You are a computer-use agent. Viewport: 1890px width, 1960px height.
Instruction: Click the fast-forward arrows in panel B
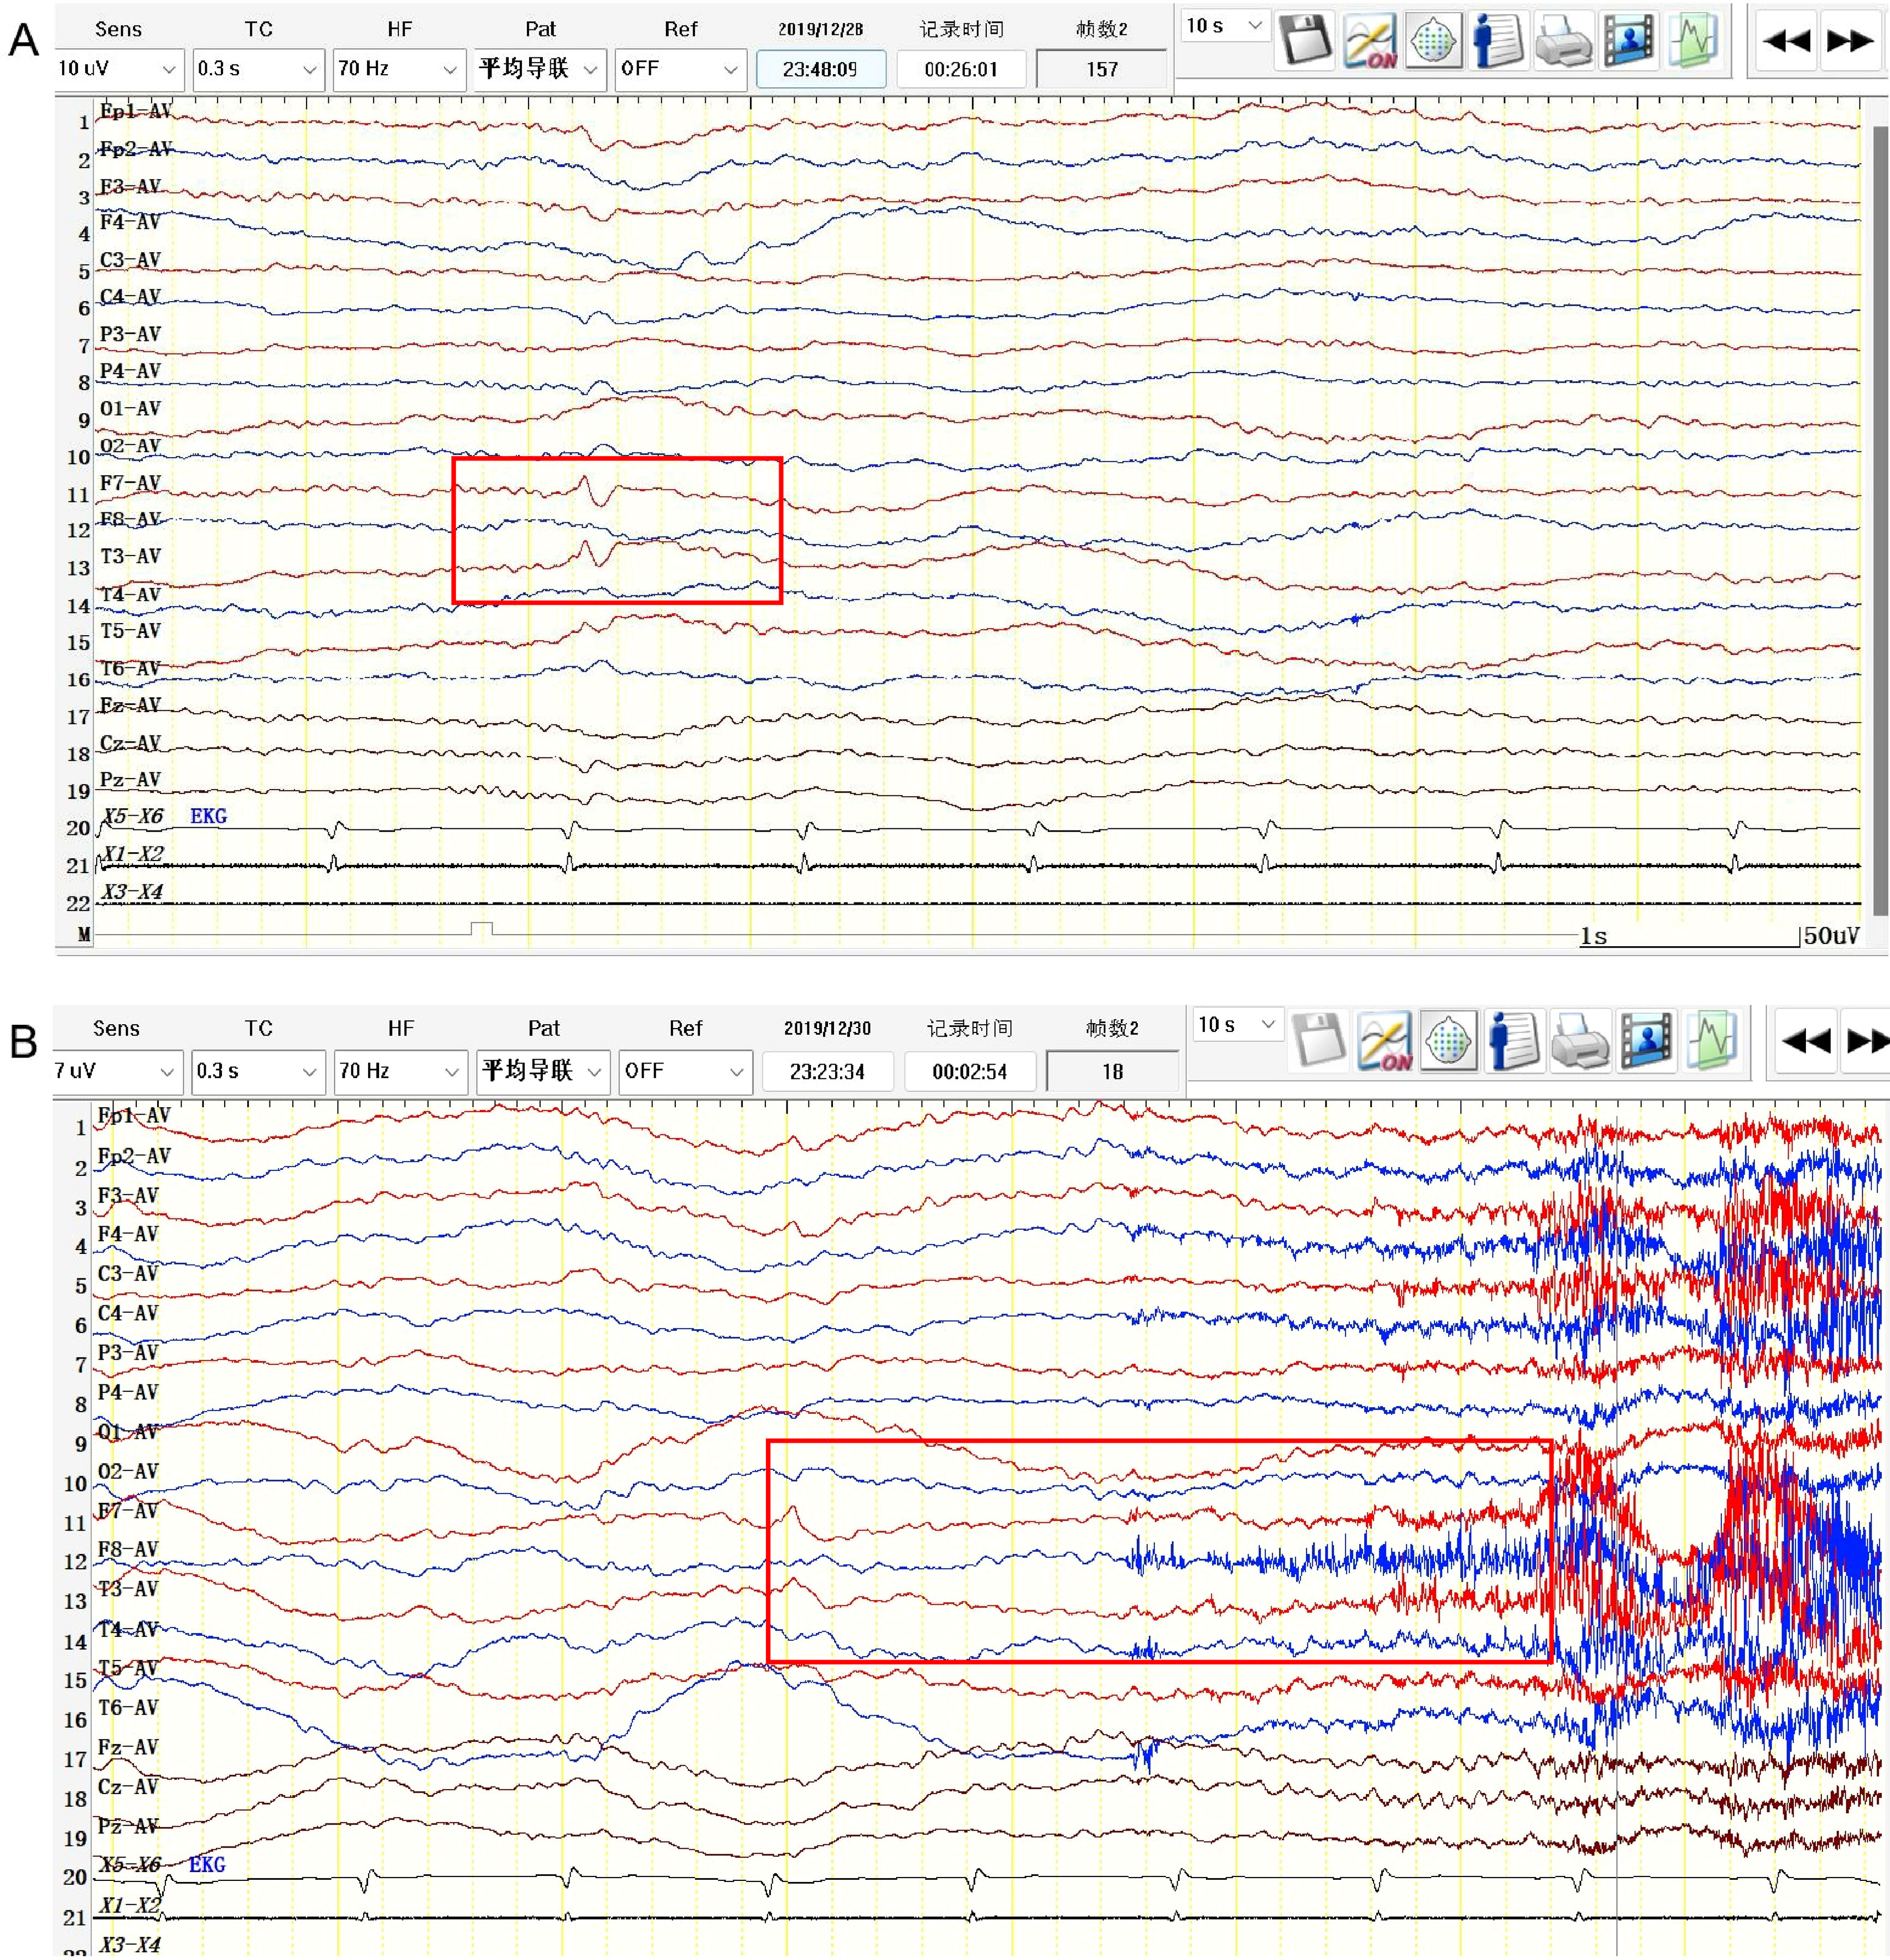1866,1041
